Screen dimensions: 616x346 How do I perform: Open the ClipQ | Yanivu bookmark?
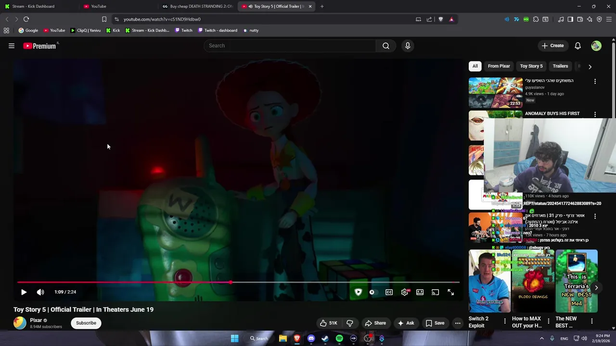click(85, 30)
